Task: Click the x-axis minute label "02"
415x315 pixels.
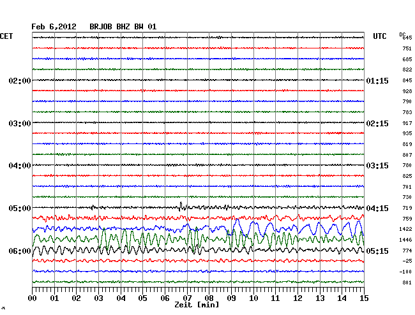Action: [76, 298]
